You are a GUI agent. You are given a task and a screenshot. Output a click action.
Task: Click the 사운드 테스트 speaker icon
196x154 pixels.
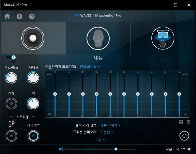point(189,149)
